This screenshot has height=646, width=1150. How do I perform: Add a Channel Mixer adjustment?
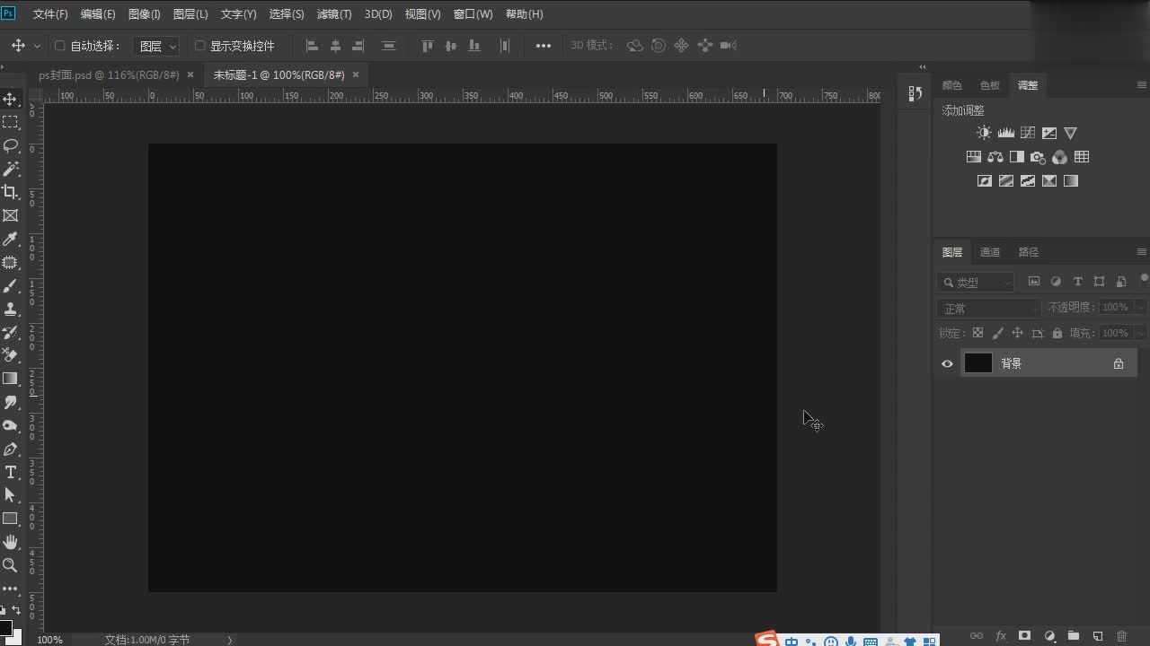[x=1060, y=157]
